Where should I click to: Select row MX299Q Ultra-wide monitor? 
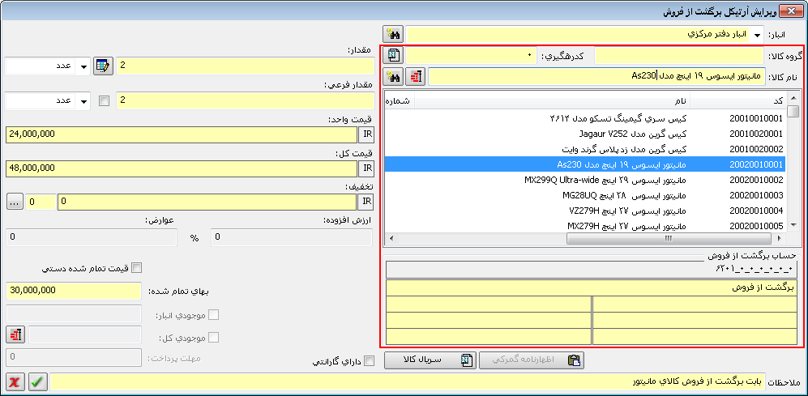[x=585, y=180]
